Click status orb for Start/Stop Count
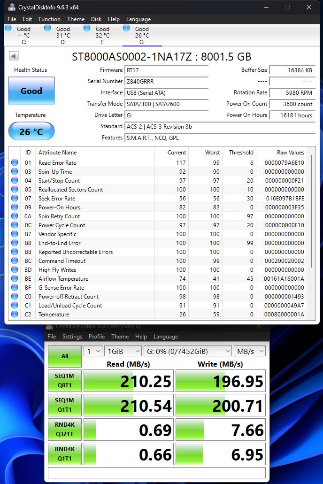This screenshot has height=484, width=323. pos(15,180)
